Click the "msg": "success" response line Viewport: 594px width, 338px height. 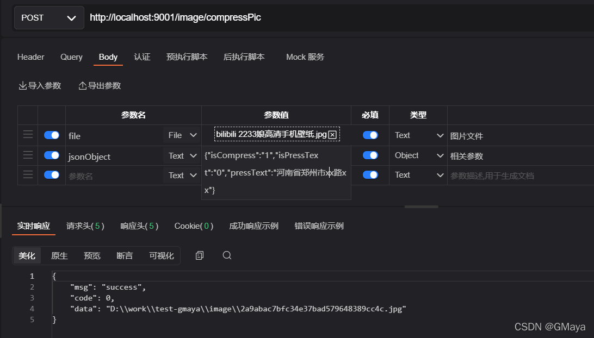pos(108,287)
